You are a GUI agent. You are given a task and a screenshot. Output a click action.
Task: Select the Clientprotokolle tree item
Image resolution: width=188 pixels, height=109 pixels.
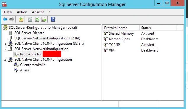click(x=33, y=65)
